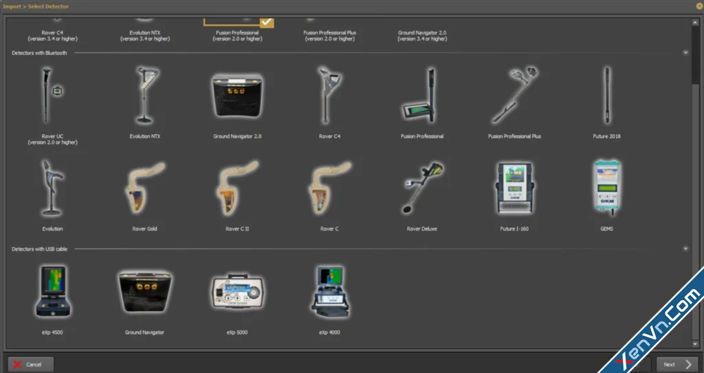Select the Future 2018 detector icon

click(x=607, y=95)
